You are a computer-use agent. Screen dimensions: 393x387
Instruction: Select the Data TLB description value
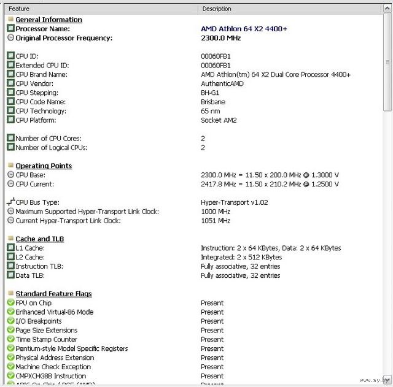pos(240,275)
